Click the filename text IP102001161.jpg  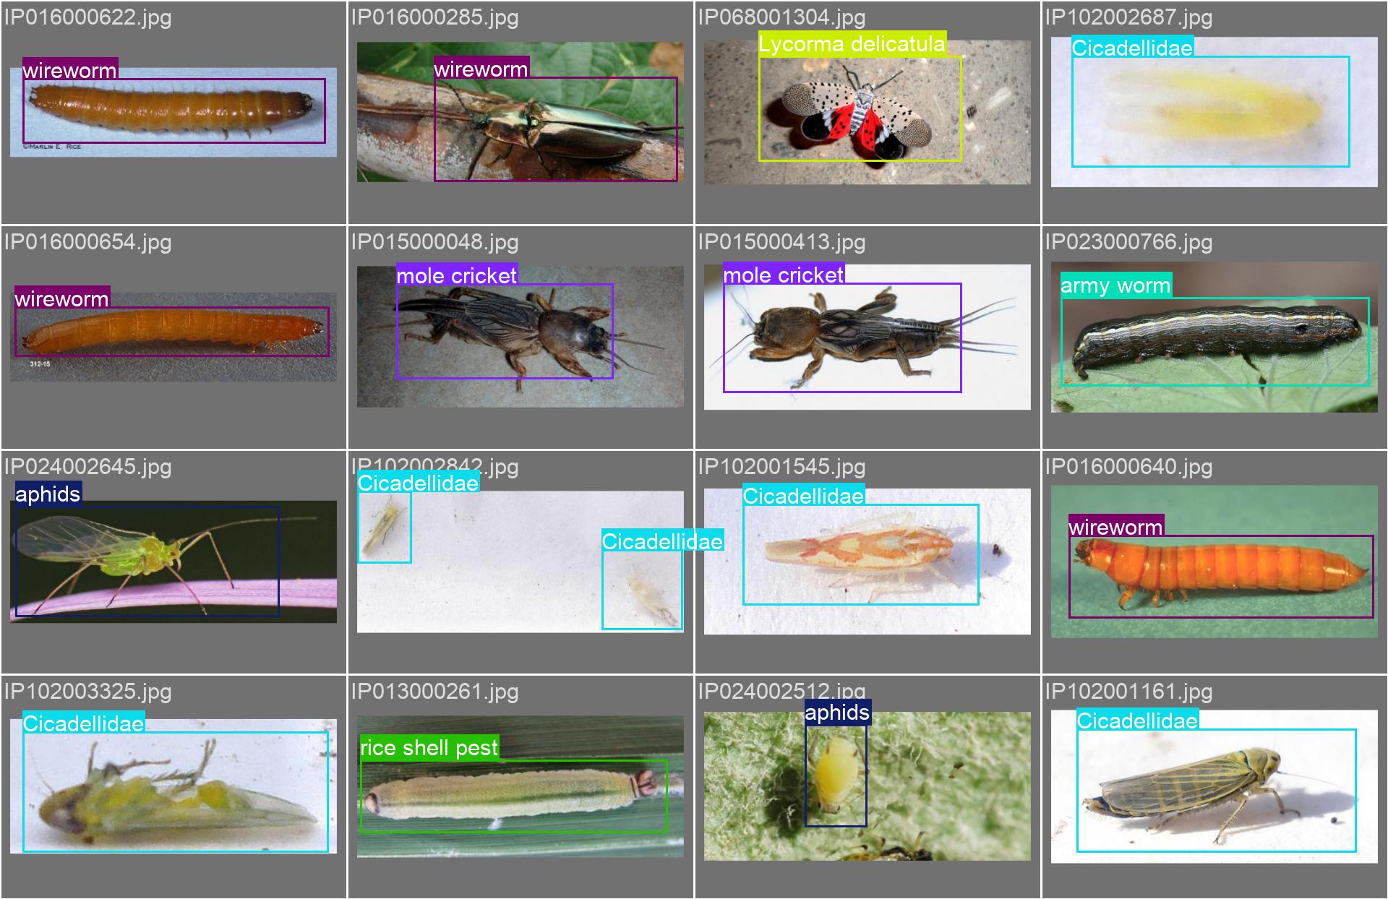coord(1129,692)
